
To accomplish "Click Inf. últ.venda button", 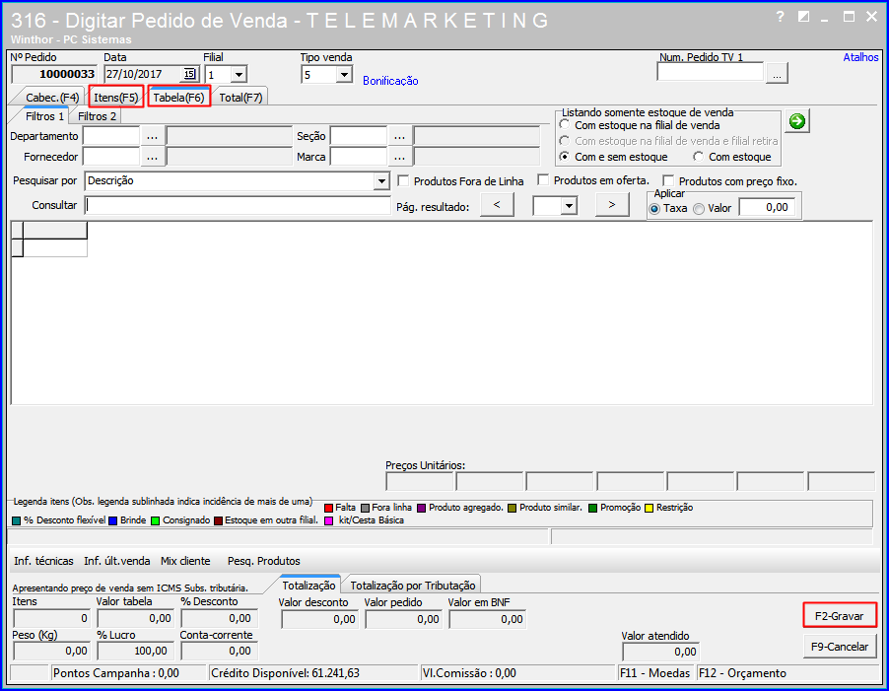I will 117,561.
